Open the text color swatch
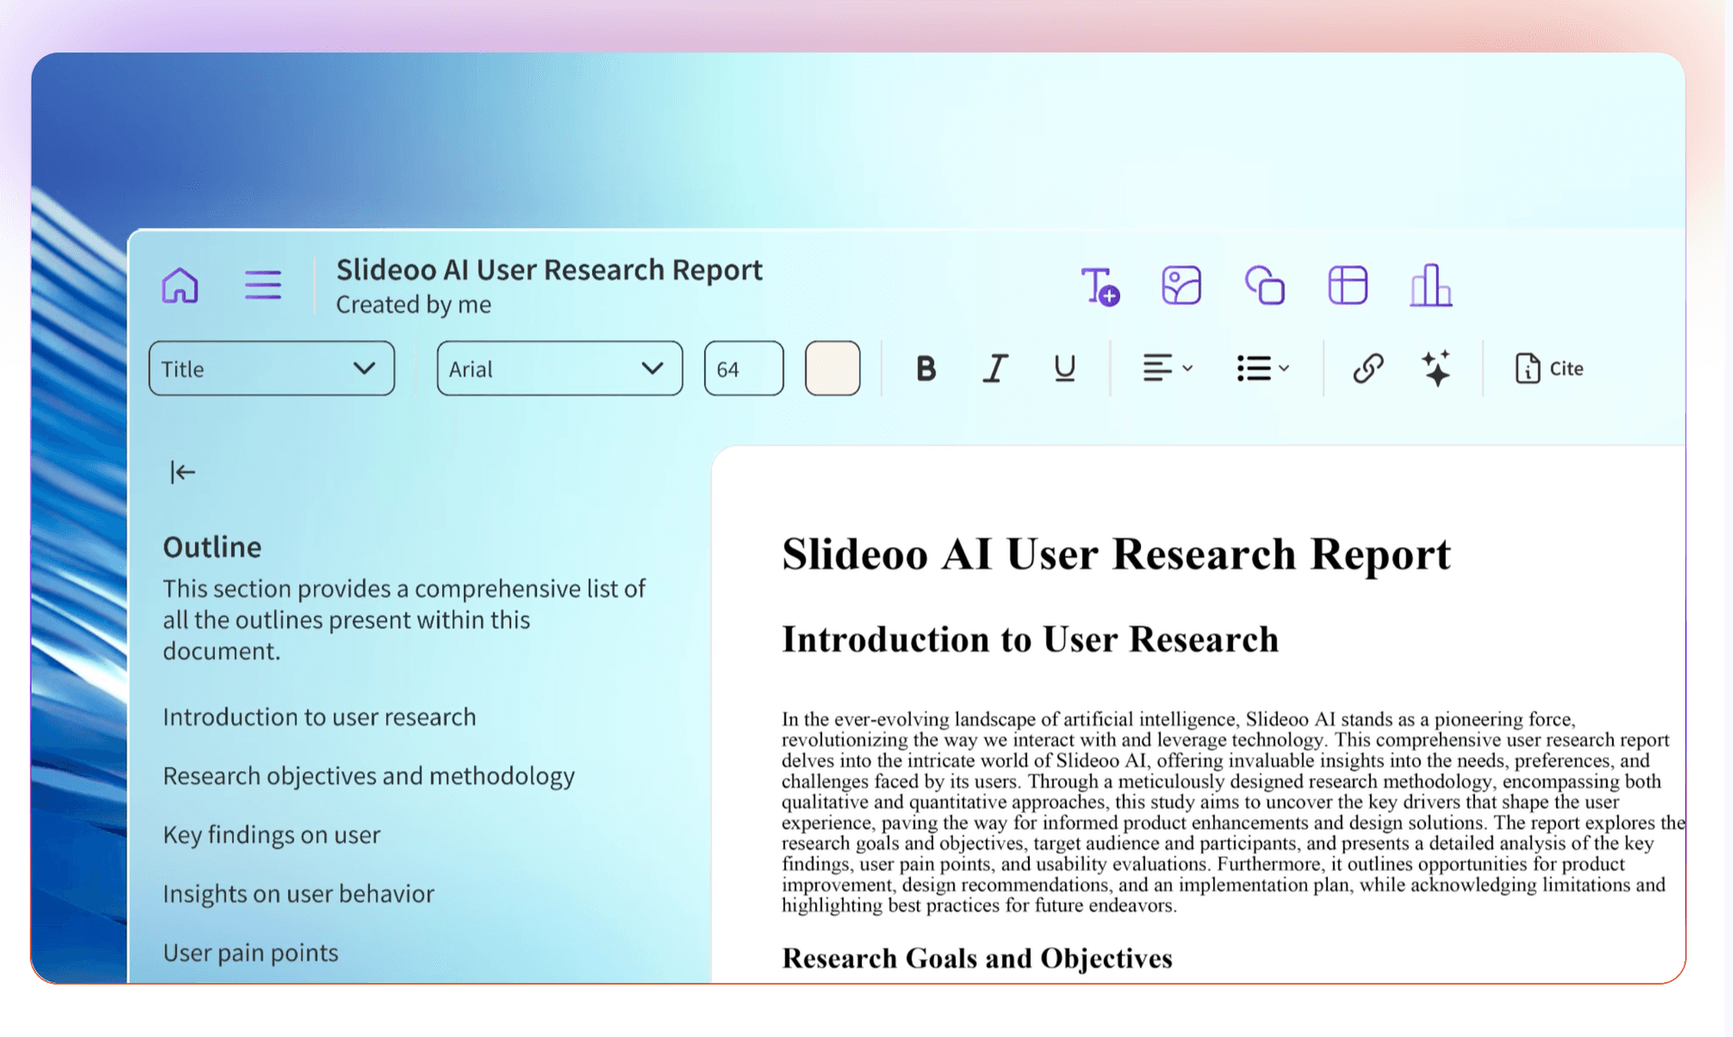The width and height of the screenshot is (1733, 1037). coord(832,368)
